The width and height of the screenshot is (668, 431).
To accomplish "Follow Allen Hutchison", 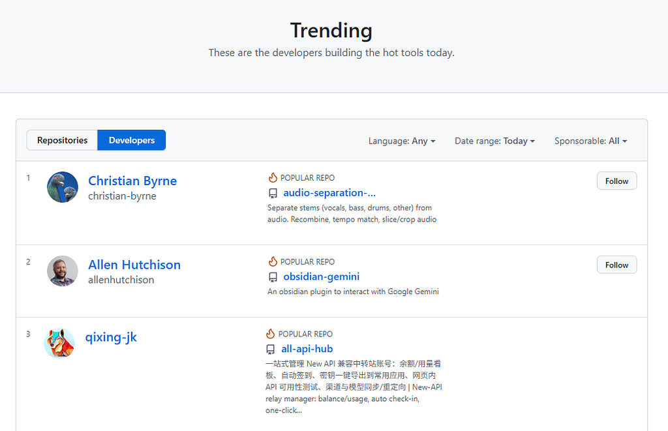I will (x=616, y=265).
